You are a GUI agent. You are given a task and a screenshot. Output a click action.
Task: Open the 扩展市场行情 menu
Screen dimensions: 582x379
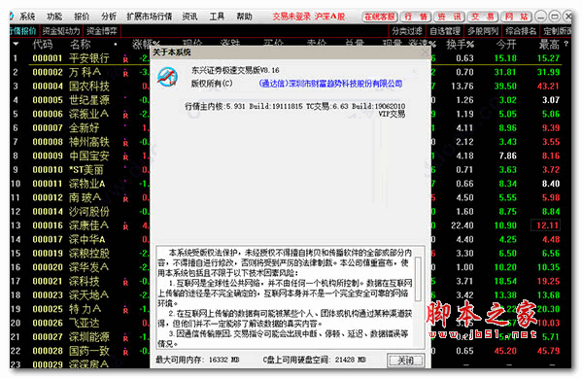[x=150, y=17]
